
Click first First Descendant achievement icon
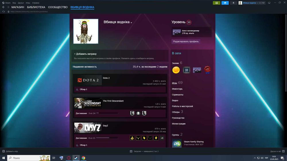(132, 113)
